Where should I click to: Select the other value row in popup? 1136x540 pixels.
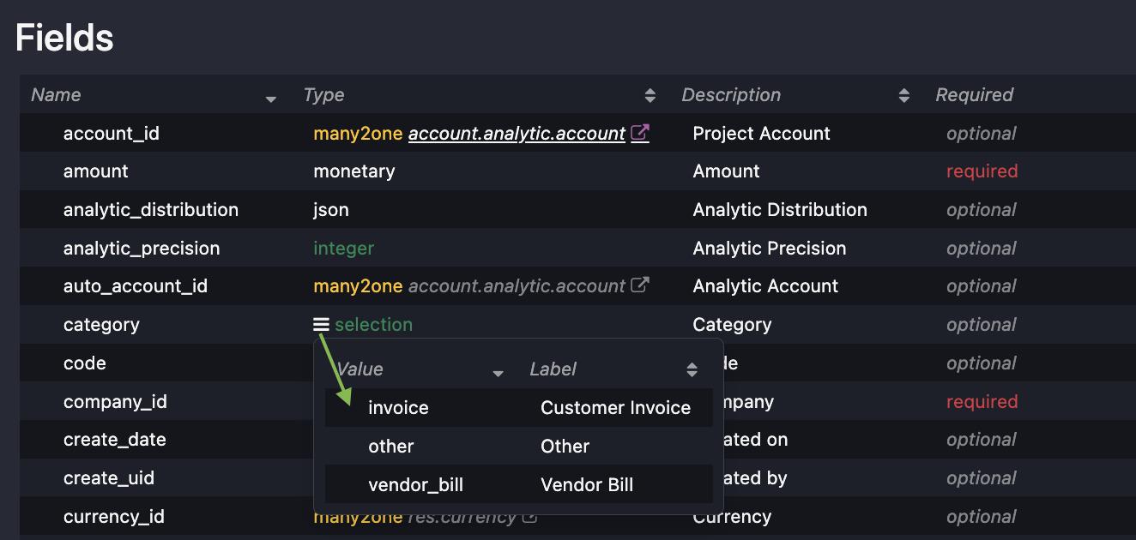pos(390,446)
